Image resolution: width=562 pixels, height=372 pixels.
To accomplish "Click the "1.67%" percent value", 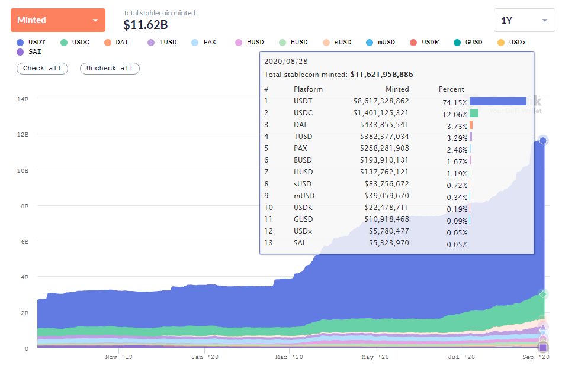I will [x=457, y=162].
